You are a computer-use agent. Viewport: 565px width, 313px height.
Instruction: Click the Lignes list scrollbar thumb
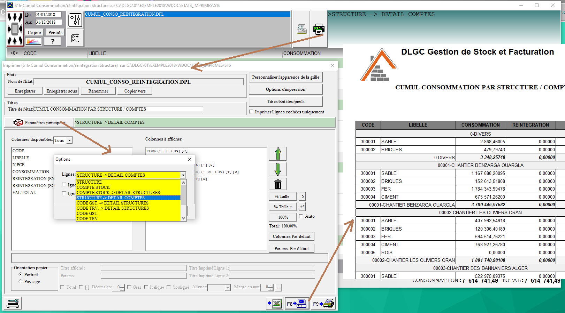coord(183,195)
